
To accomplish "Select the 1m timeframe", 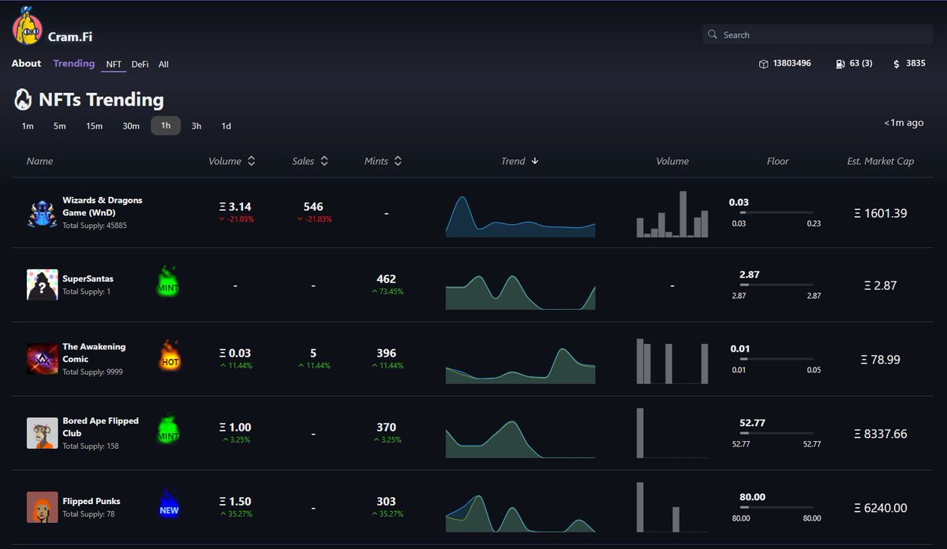I will [28, 126].
